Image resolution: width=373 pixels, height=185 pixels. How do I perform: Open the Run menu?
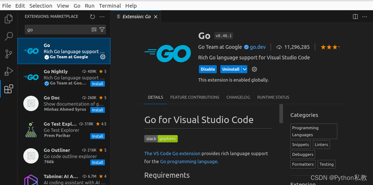[x=90, y=6]
